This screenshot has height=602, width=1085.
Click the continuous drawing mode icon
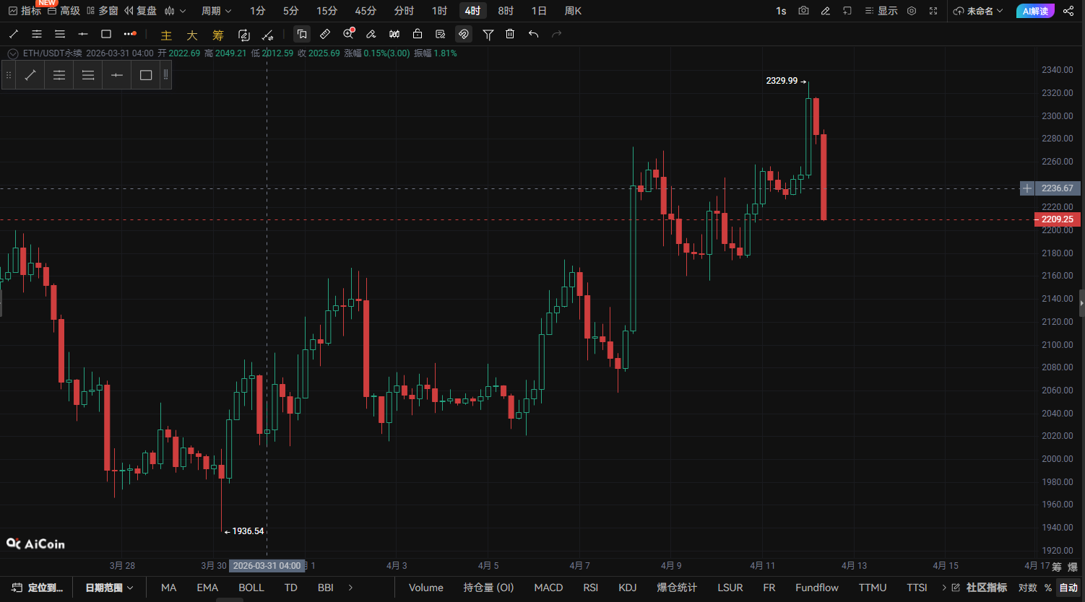coord(244,35)
